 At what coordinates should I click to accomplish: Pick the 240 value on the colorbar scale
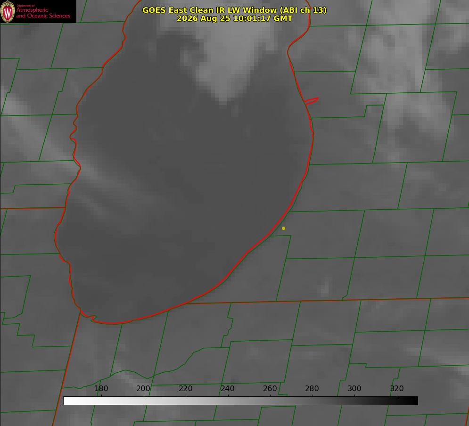tap(228, 388)
